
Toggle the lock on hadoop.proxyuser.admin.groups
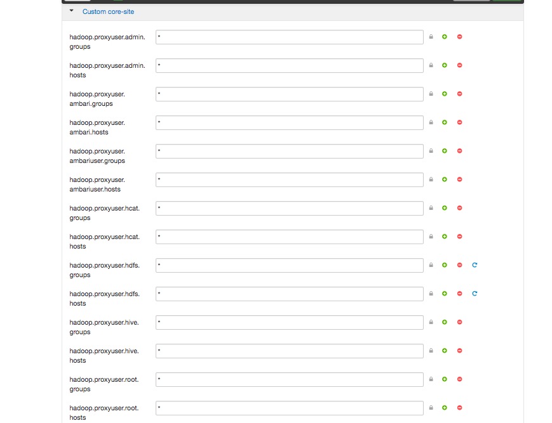431,37
